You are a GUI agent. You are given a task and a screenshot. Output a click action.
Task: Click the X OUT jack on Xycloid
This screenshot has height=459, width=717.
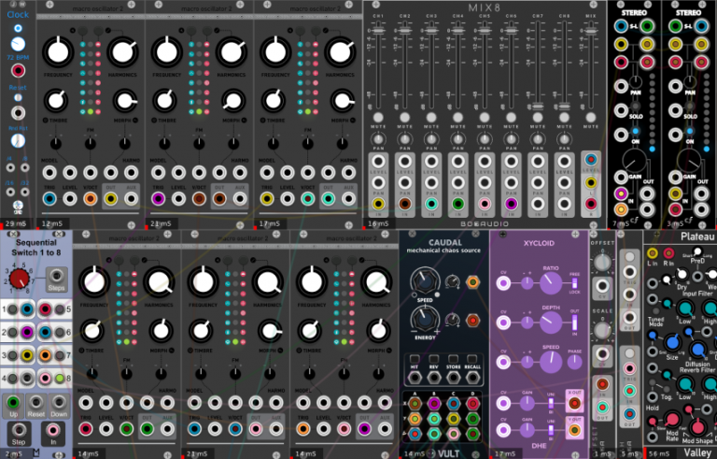(574, 404)
